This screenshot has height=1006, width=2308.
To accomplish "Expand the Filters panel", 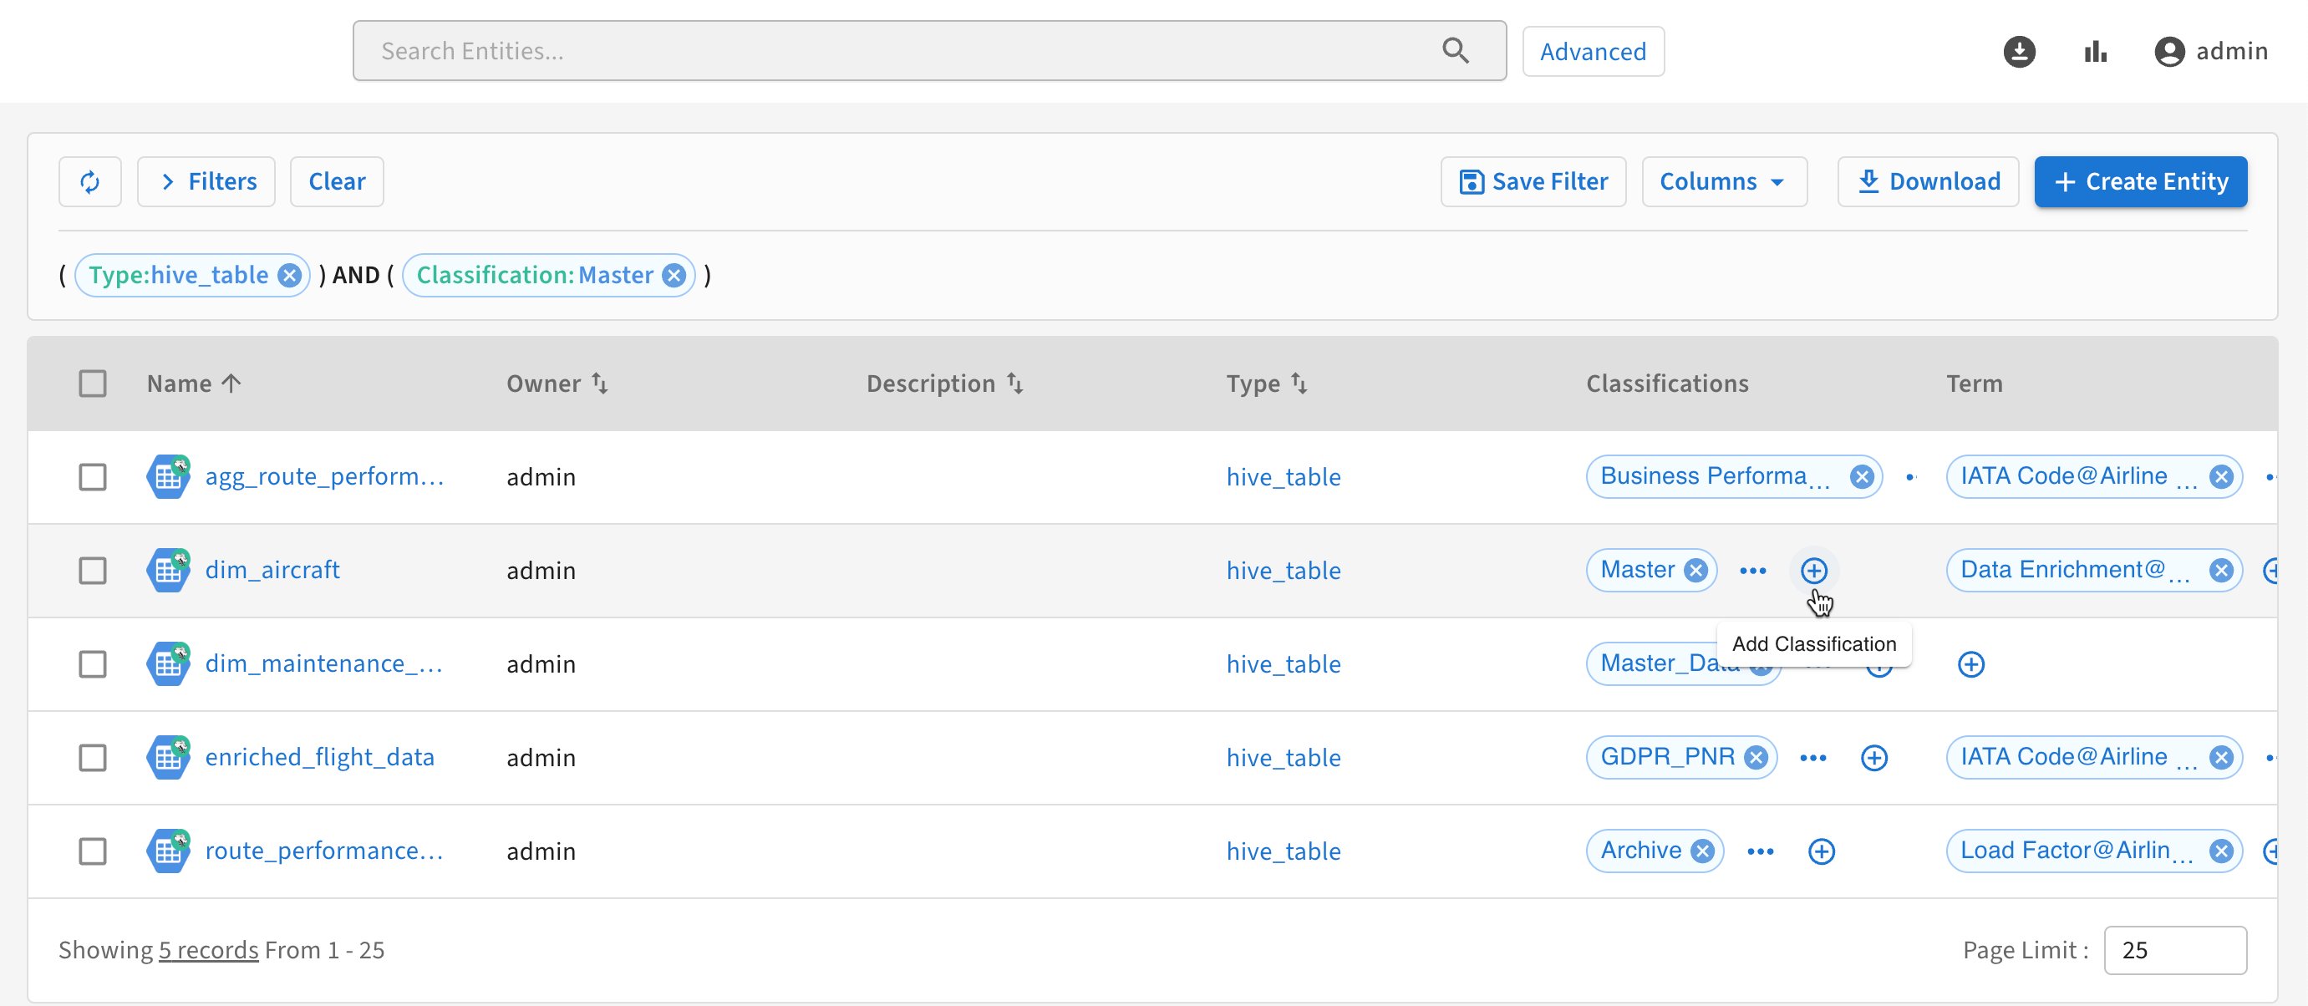I will click(206, 182).
